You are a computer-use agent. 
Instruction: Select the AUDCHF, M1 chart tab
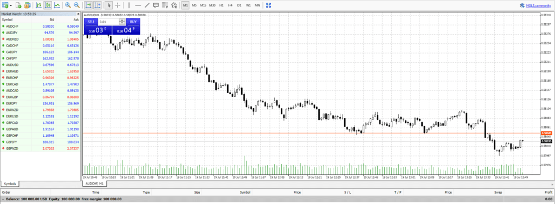[x=94, y=184]
